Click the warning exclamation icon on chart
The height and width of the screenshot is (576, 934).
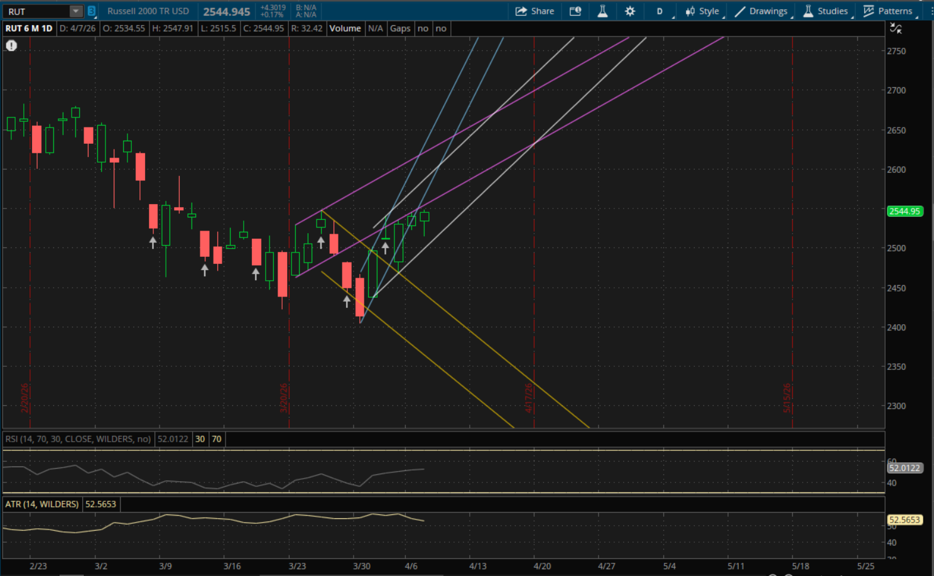(11, 45)
